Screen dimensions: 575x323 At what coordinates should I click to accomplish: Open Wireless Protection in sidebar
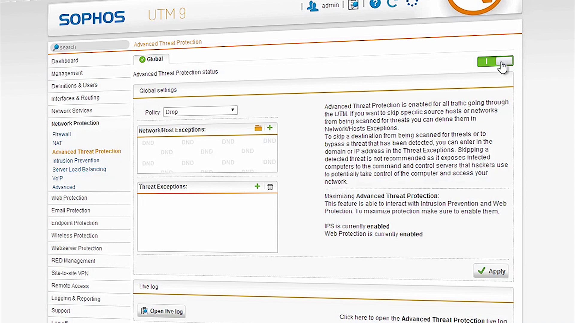74,236
